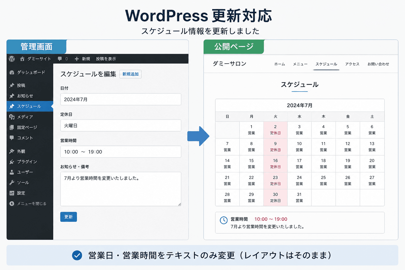405x270 pixels.
Task: Click the メディア media icon
Action: [x=12, y=117]
